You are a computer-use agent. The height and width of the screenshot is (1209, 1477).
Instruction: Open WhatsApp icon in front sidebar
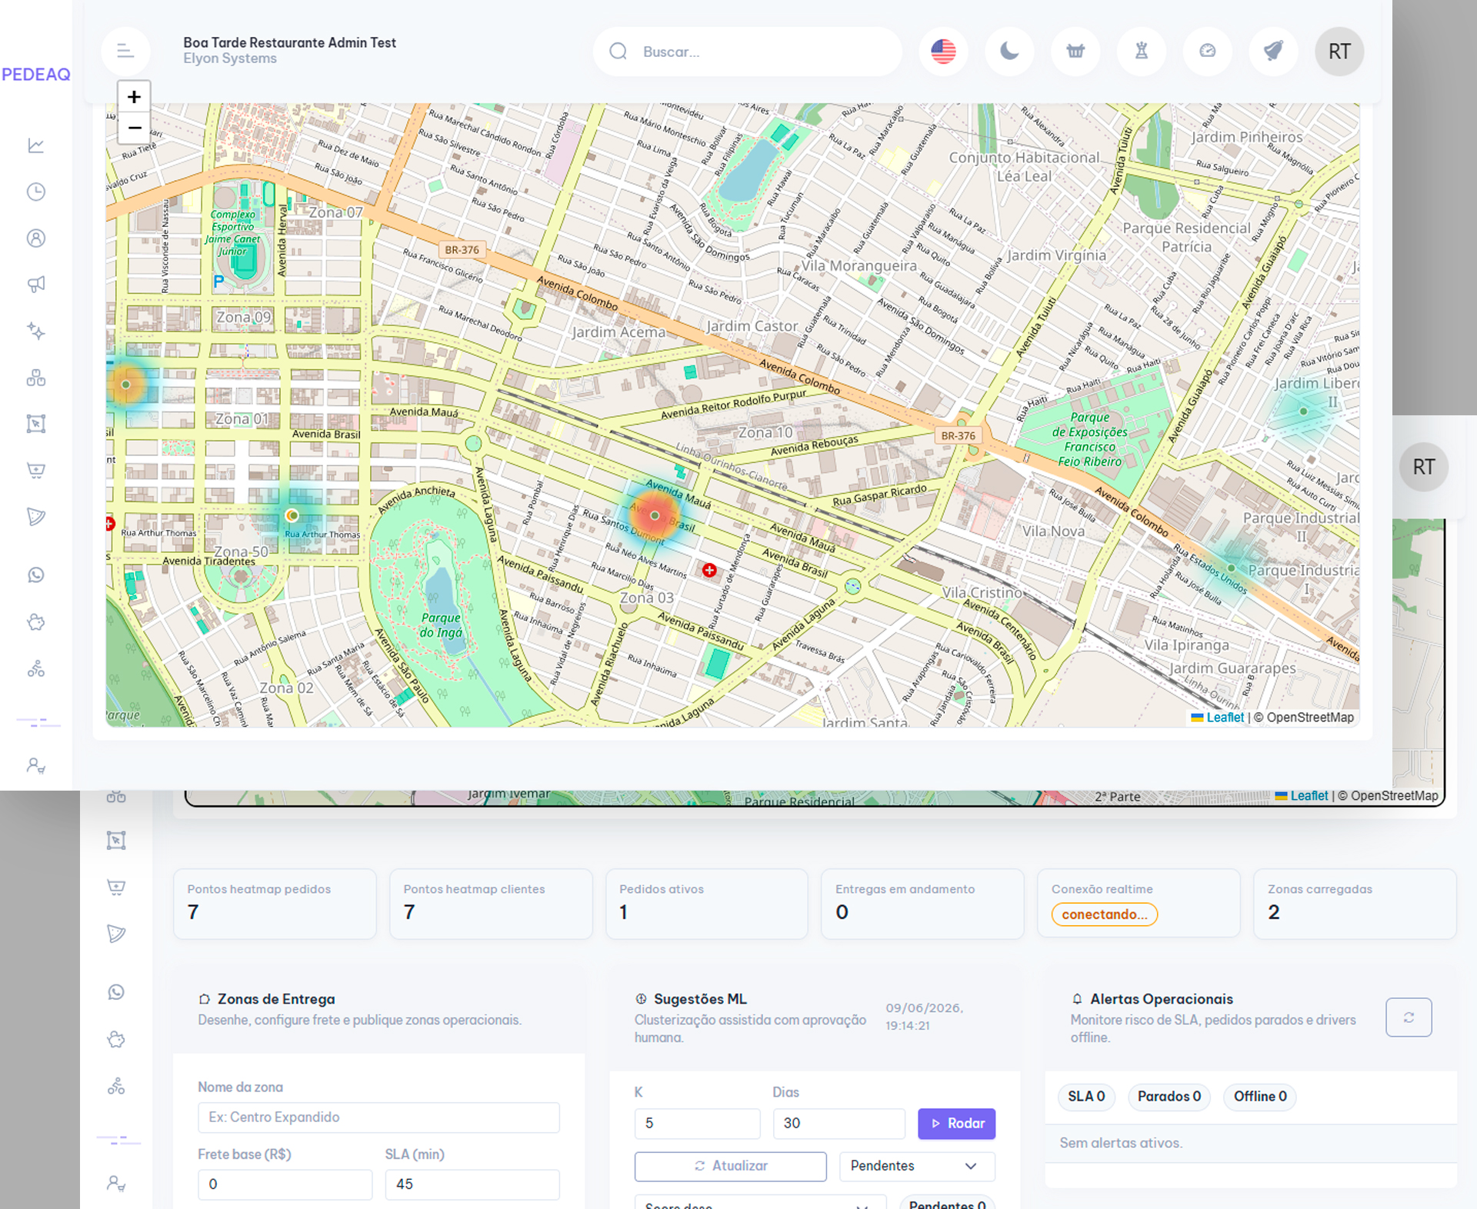[x=36, y=575]
